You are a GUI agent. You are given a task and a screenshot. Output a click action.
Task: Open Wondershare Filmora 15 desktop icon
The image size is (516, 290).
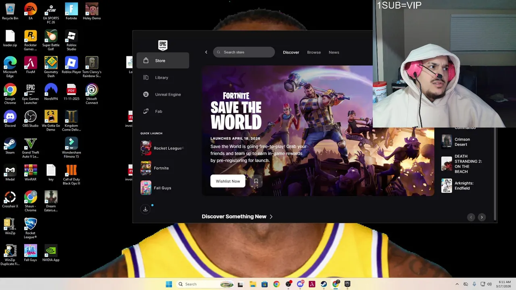pyautogui.click(x=71, y=148)
